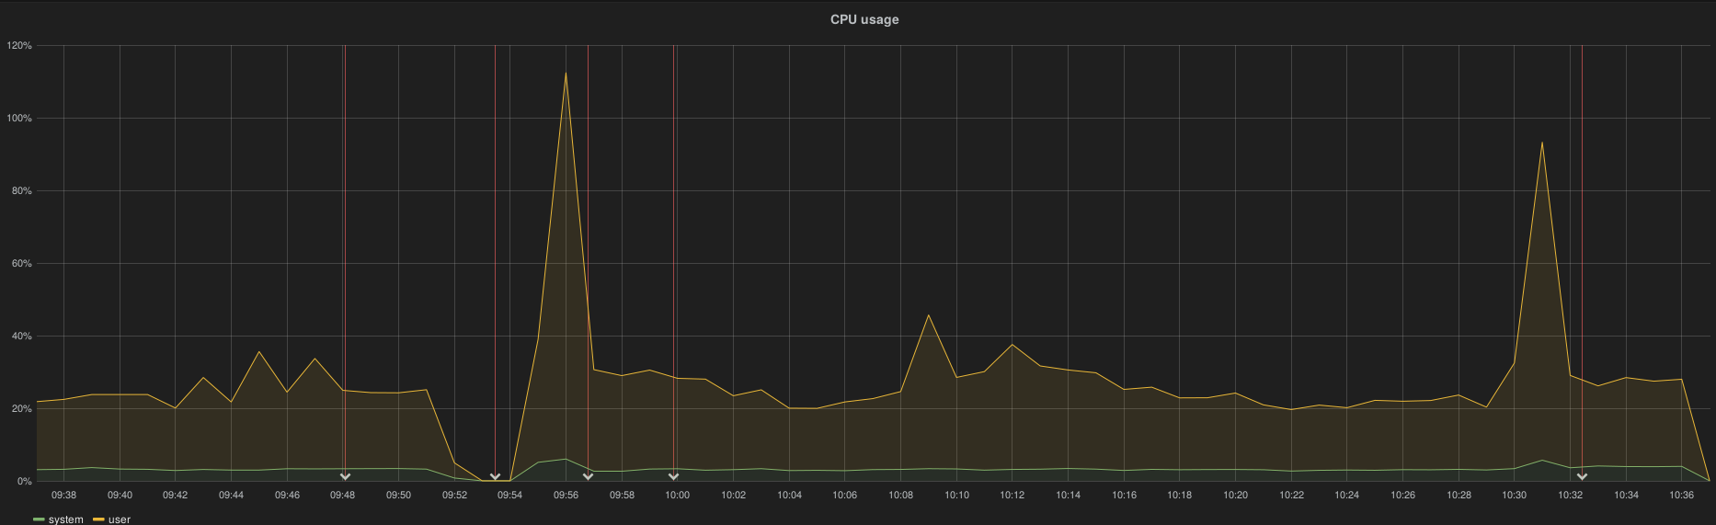
Task: Click the annotation marker just before 09:54
Action: (x=495, y=476)
